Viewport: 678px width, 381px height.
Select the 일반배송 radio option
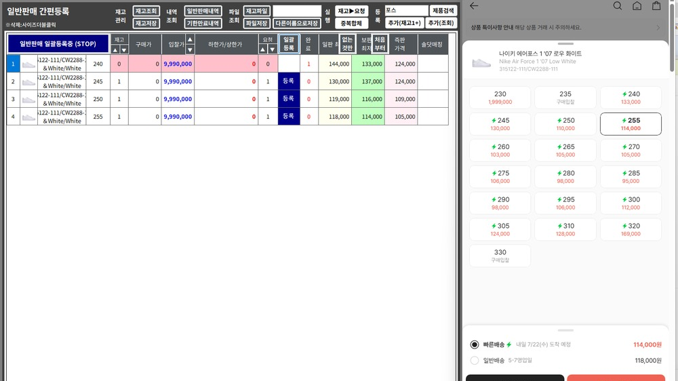[475, 360]
